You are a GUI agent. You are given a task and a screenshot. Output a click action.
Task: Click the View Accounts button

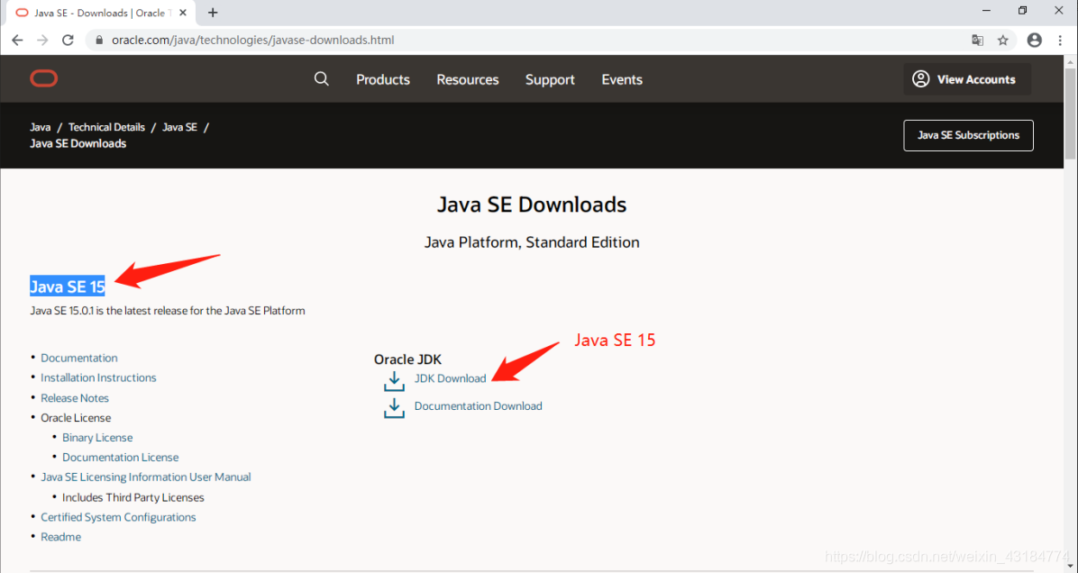coord(966,79)
